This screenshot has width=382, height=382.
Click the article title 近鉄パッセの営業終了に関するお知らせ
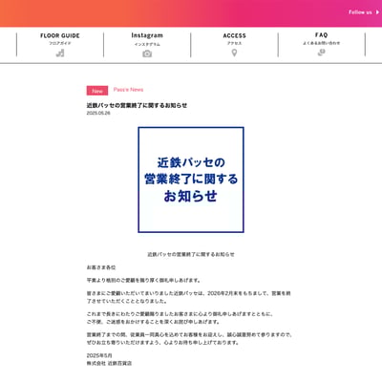pos(137,105)
